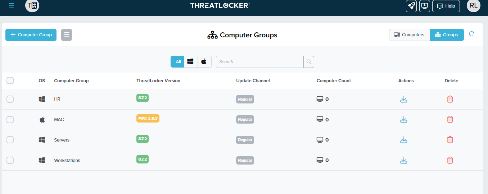Delete the Servers group
The width and height of the screenshot is (488, 194).
450,140
